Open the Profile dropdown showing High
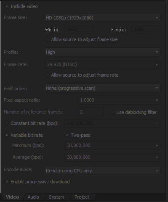This screenshot has width=168, height=202. click(x=102, y=52)
